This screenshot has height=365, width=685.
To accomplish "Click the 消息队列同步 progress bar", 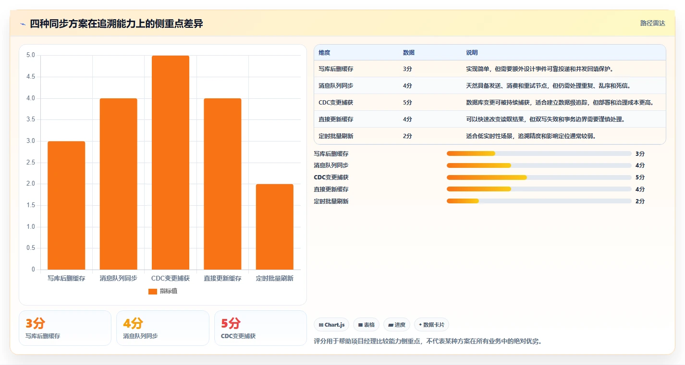I will (539, 165).
